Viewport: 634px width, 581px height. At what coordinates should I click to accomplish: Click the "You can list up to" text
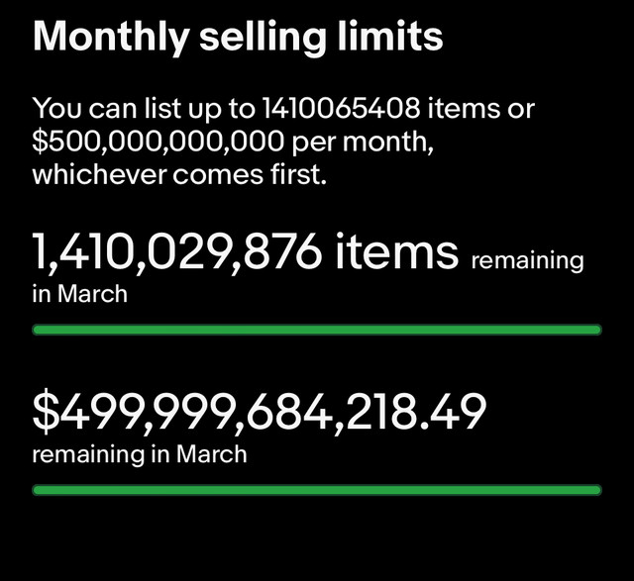click(x=144, y=109)
